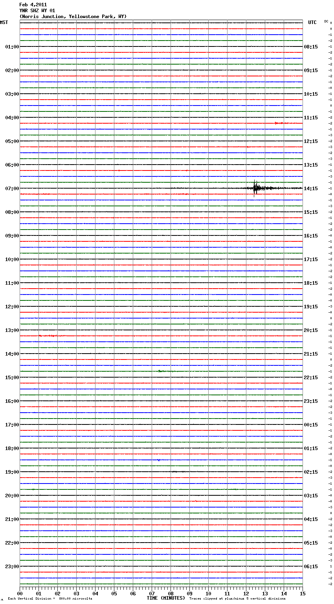Click the large seismic event on the 07:00 trace
This screenshot has height=604, width=334.
point(257,188)
